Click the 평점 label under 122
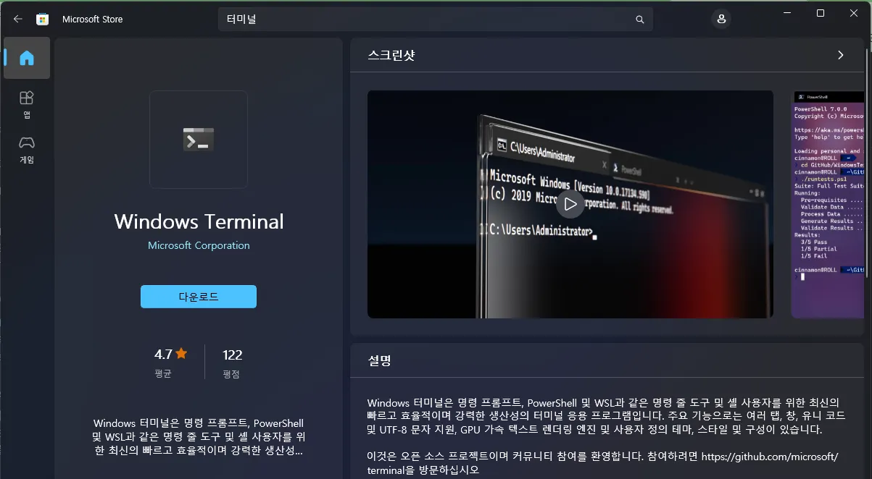 [x=232, y=374]
